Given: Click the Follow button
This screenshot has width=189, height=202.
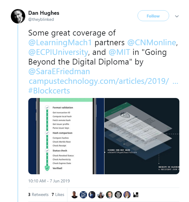Looking at the screenshot, I should pos(153,16).
